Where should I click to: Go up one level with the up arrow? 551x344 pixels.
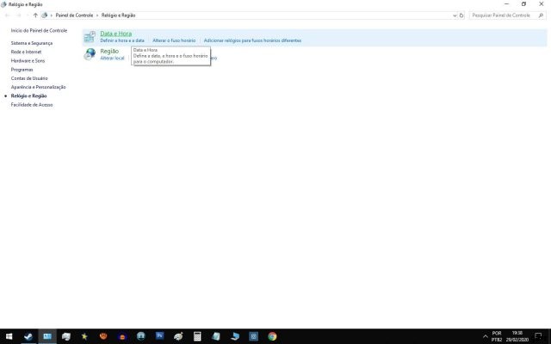[x=34, y=15]
